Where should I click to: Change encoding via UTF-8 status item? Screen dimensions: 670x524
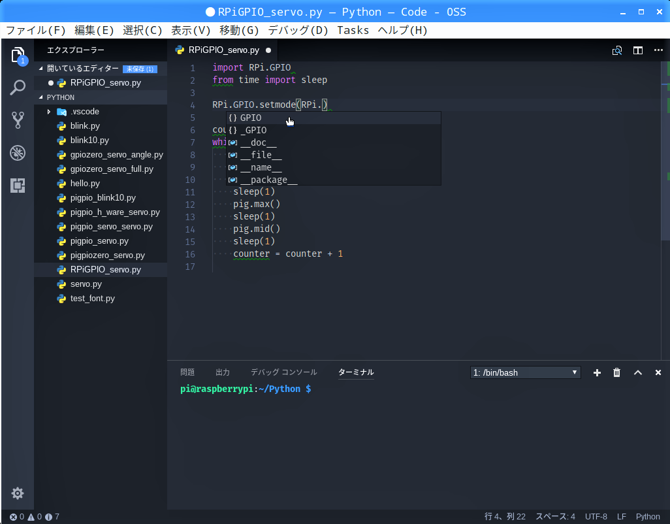(x=596, y=517)
